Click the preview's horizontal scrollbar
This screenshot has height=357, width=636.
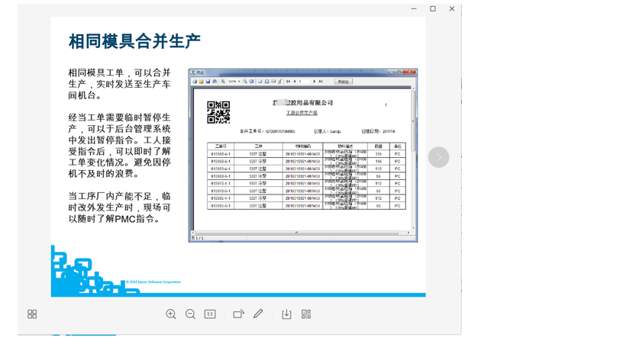(x=298, y=233)
